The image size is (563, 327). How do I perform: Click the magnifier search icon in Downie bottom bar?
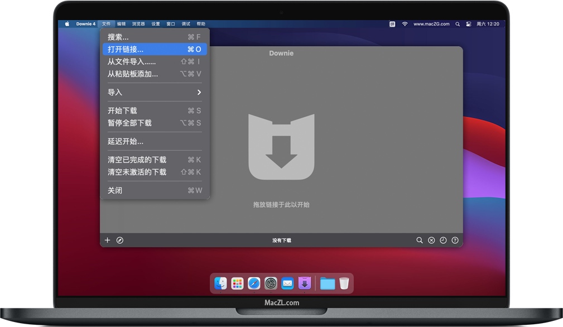(x=420, y=240)
